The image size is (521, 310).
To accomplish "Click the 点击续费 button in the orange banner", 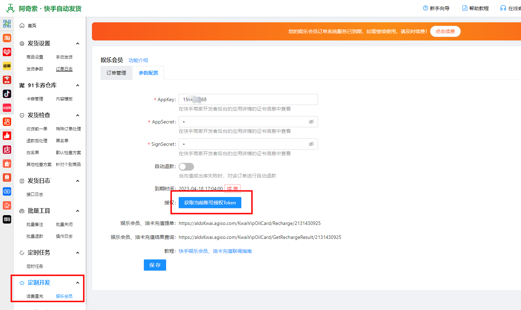I will pyautogui.click(x=445, y=31).
